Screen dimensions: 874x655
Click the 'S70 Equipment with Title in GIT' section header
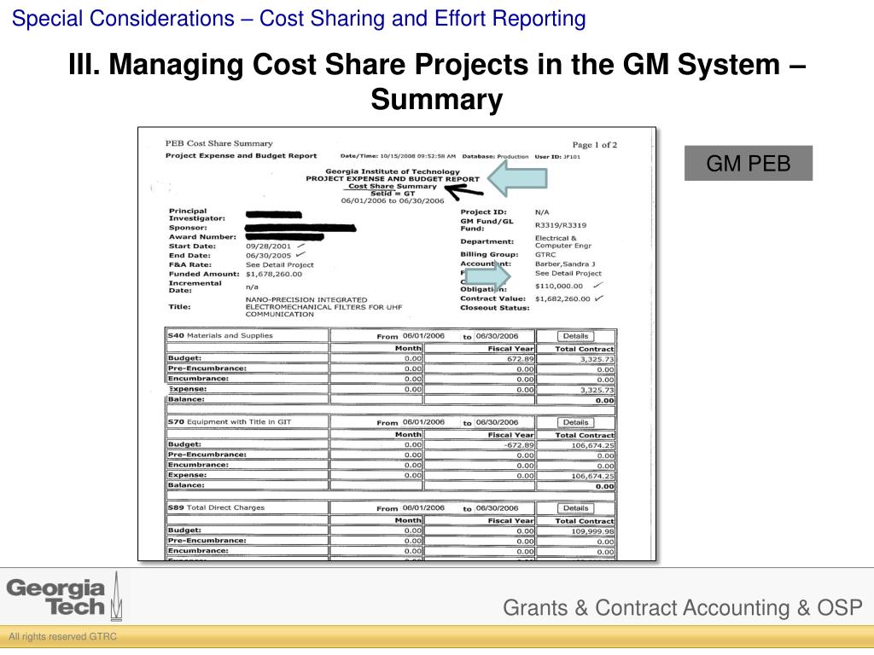tap(229, 422)
